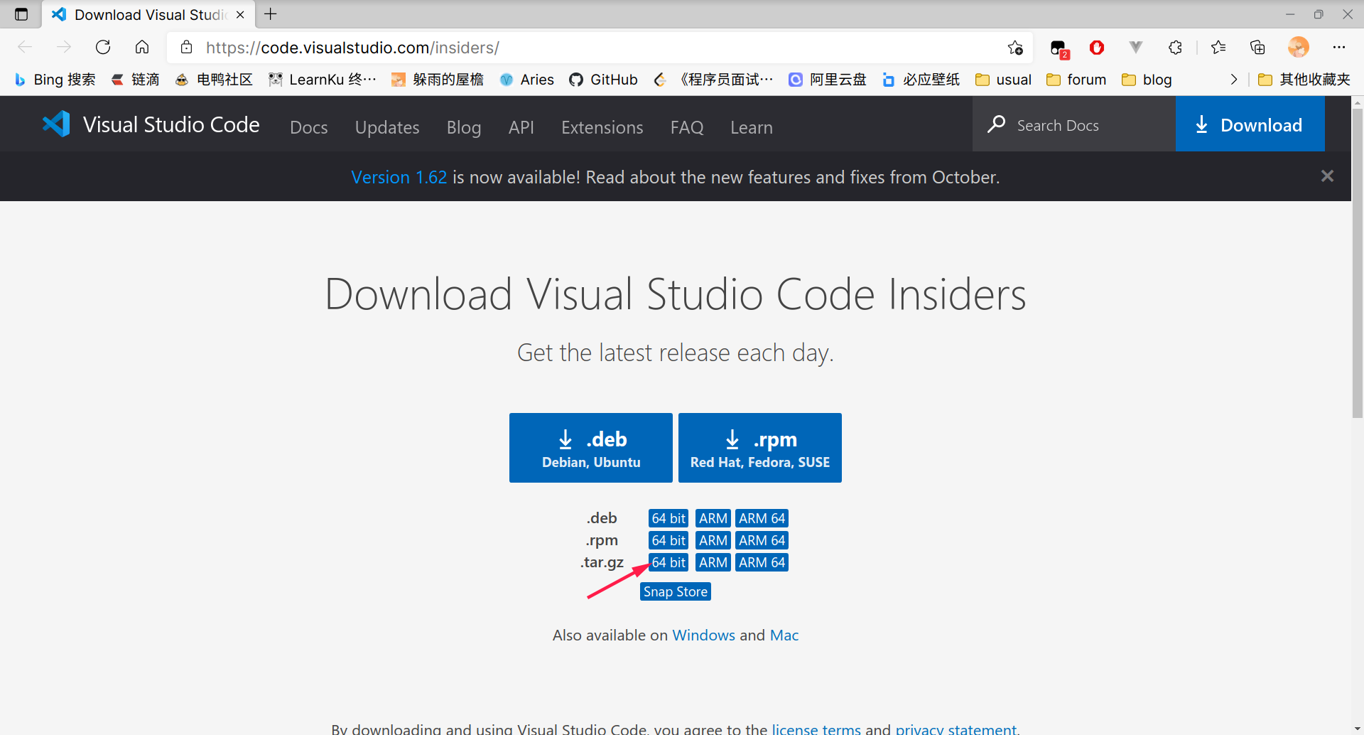Download the .rpm ARM build

713,540
